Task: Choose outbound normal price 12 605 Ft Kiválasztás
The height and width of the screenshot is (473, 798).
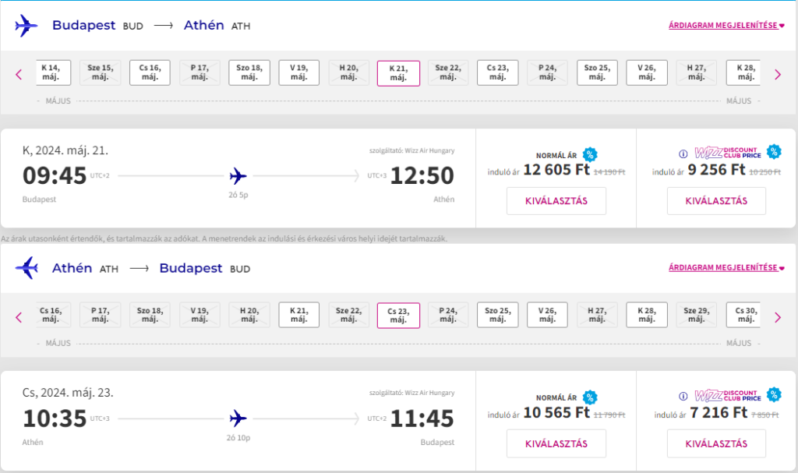Action: coord(556,200)
